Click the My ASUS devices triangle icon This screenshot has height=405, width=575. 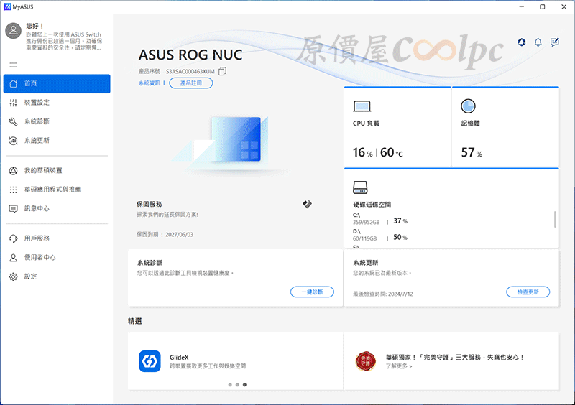[x=13, y=170]
